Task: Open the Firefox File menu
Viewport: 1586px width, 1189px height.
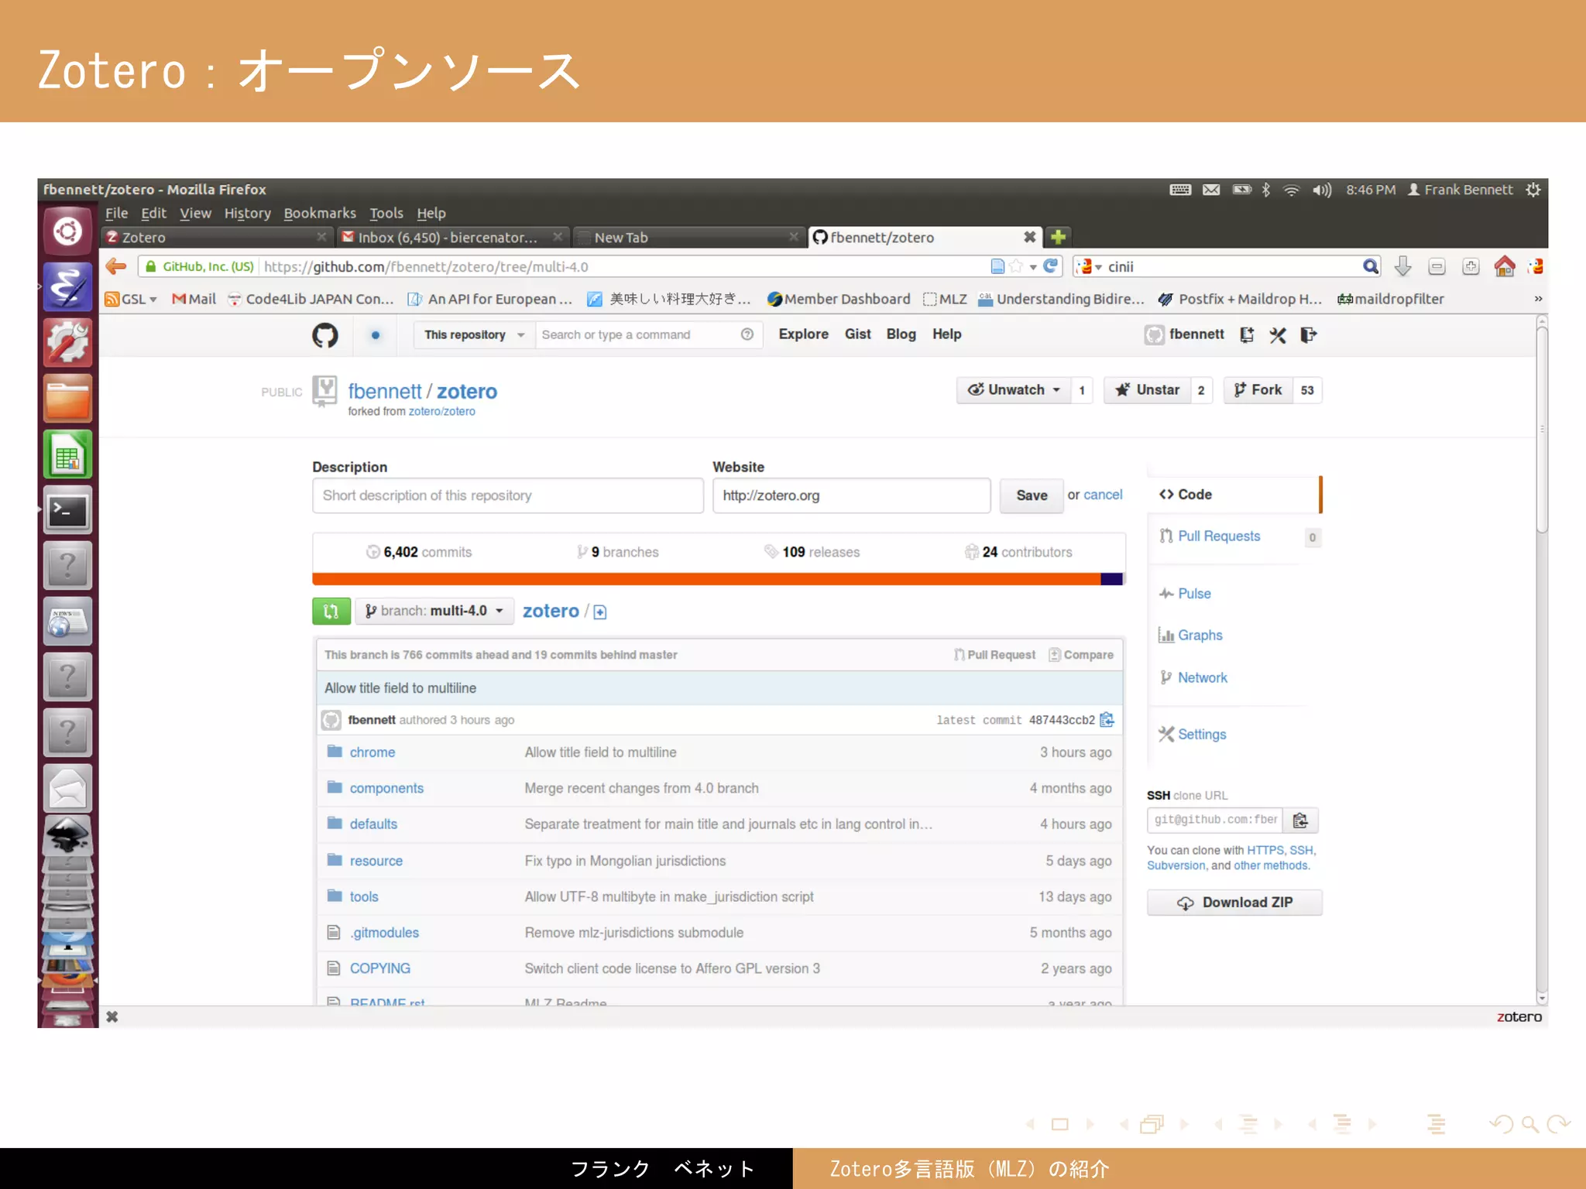Action: tap(116, 214)
